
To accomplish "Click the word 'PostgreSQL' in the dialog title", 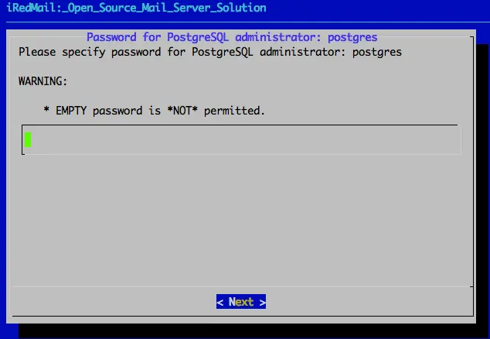I will pyautogui.click(x=198, y=37).
